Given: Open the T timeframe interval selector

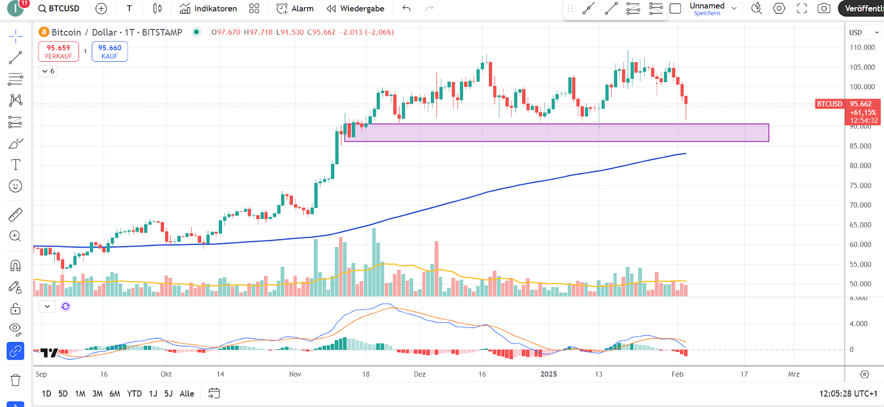Looking at the screenshot, I should pos(129,8).
